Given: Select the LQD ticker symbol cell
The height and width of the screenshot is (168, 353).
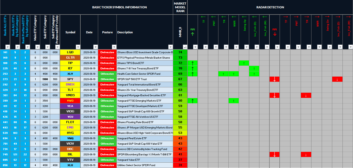Looking at the screenshot, I should (x=70, y=52).
